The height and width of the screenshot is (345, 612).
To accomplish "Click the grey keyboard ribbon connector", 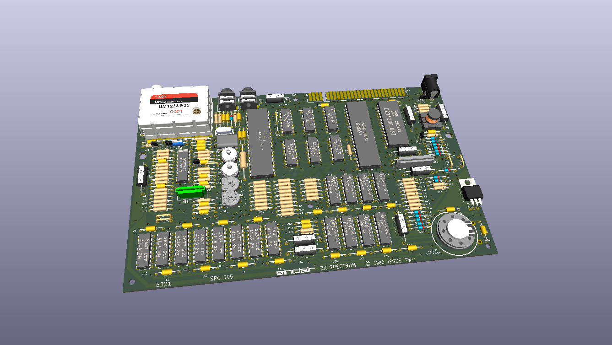I will pyautogui.click(x=415, y=161).
